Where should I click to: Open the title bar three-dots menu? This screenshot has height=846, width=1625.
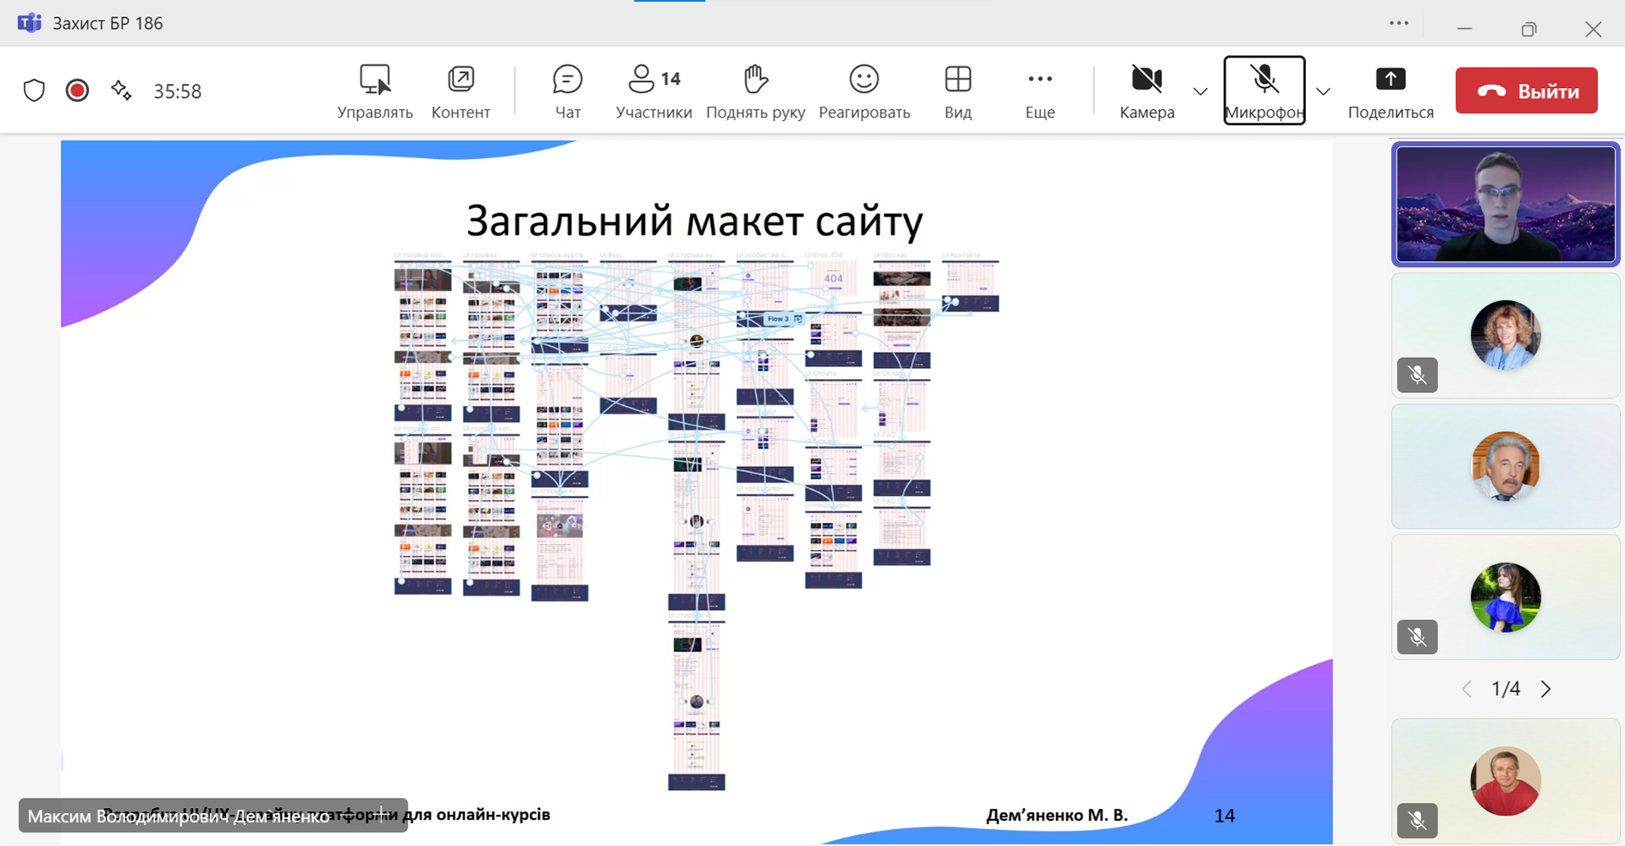[1399, 24]
